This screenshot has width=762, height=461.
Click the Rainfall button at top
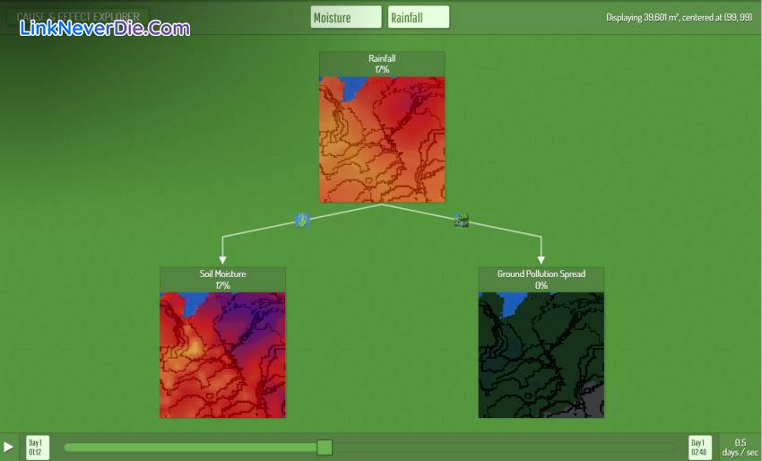pos(419,18)
